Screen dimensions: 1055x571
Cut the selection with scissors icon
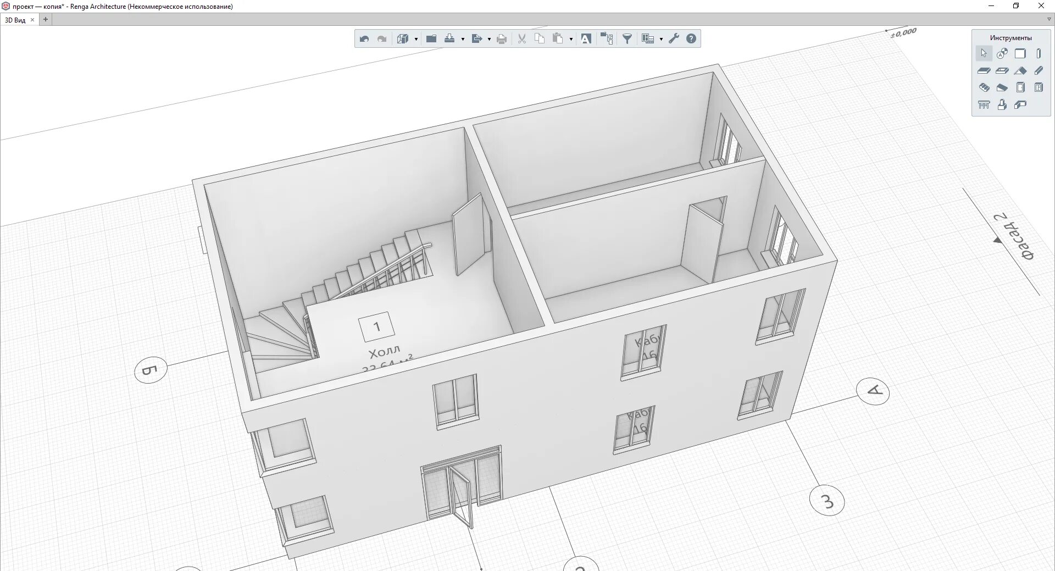pyautogui.click(x=522, y=38)
